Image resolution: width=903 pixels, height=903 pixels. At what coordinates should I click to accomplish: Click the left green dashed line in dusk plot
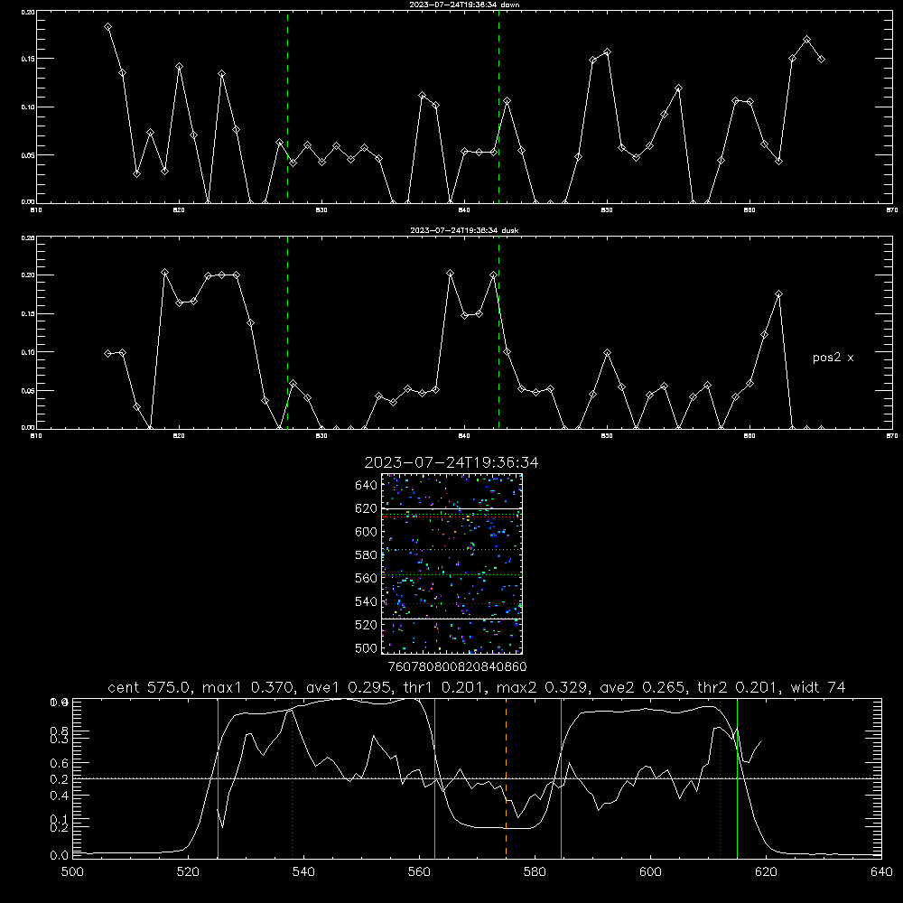click(287, 332)
